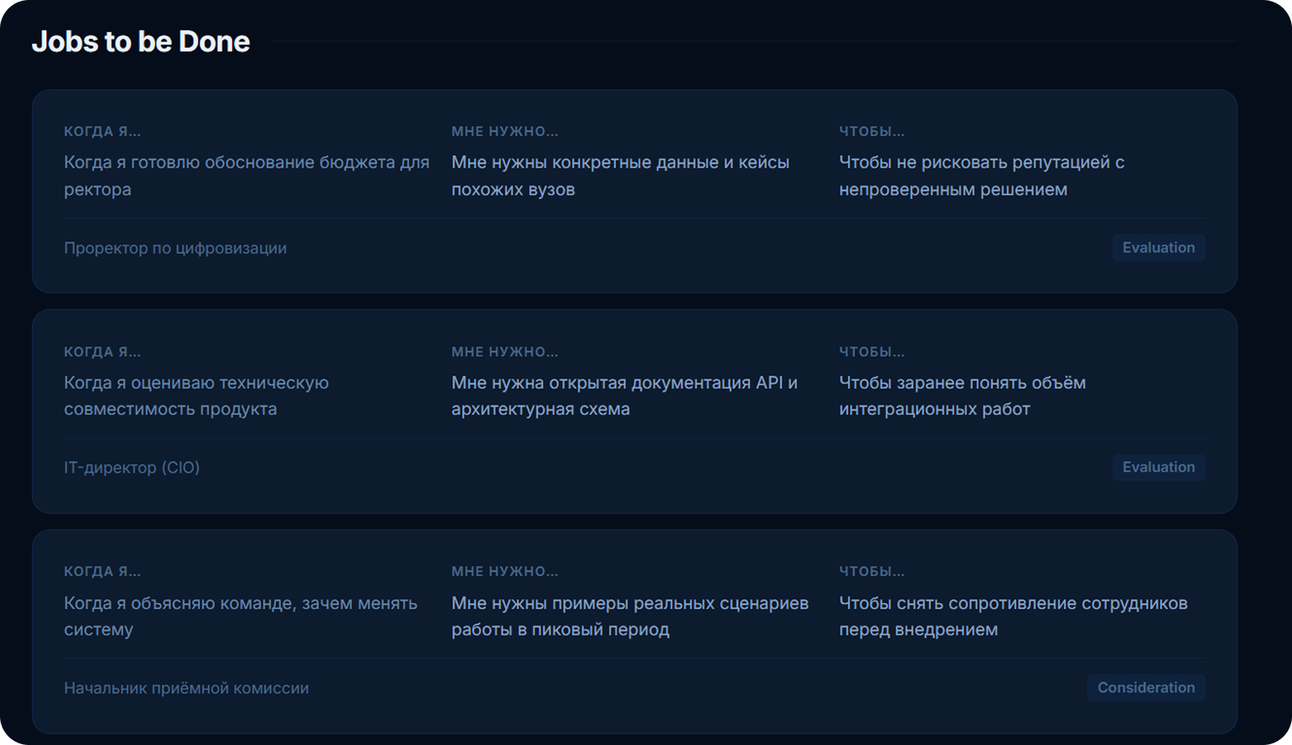Select Evaluation tag on Проректор card
This screenshot has width=1292, height=745.
tap(1158, 248)
